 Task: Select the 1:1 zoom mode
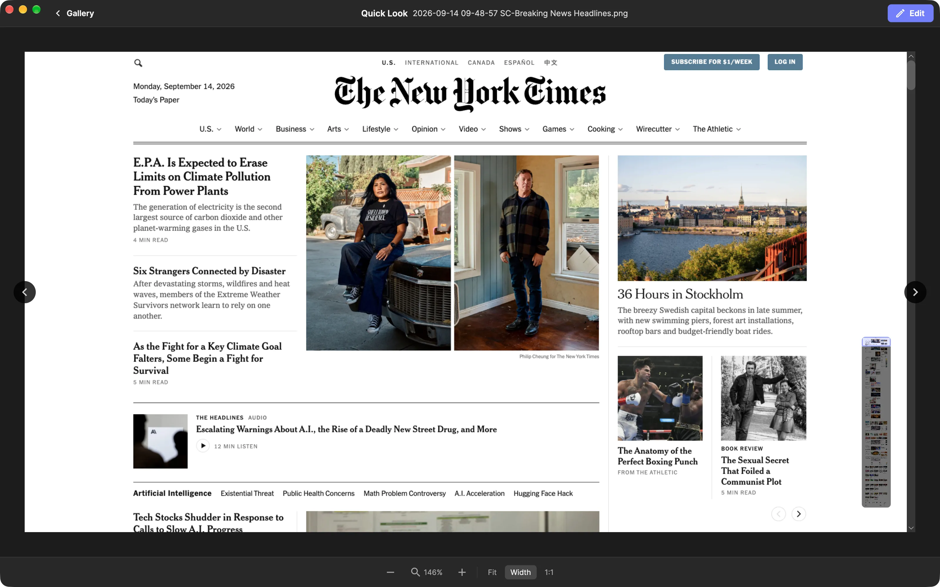(549, 572)
